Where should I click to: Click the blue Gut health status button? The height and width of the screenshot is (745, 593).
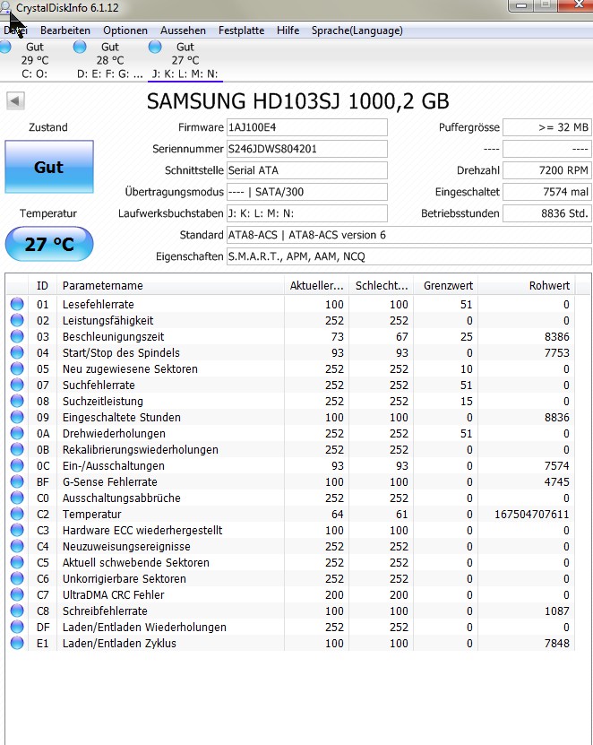click(49, 167)
